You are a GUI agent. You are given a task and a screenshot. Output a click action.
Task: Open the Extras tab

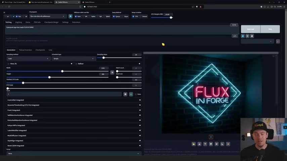pos(28,22)
